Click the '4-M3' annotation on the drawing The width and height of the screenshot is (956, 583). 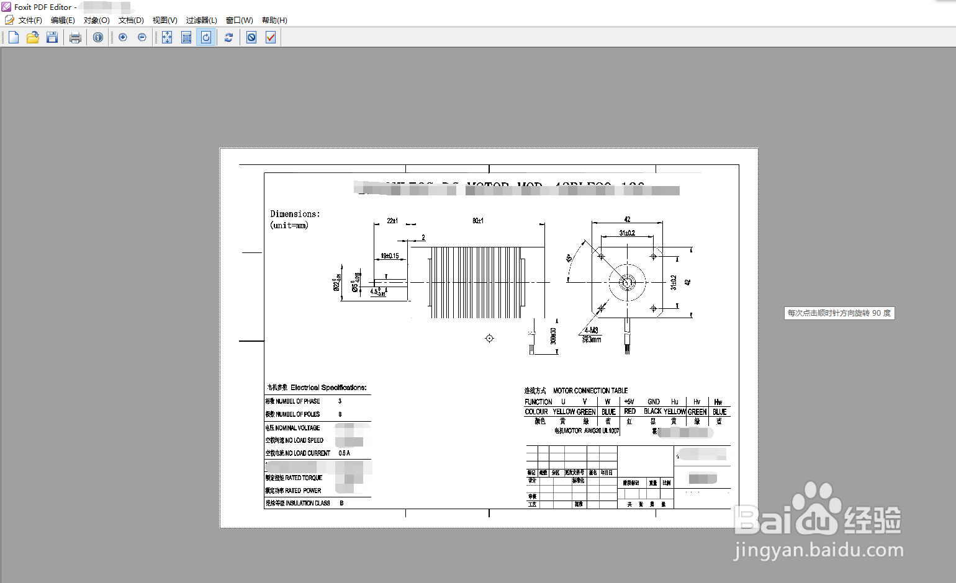pos(591,331)
